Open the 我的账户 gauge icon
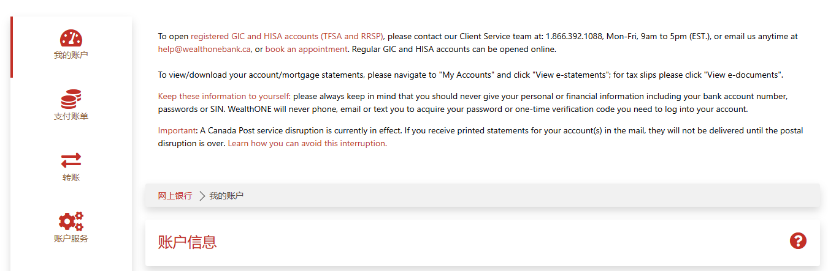 point(71,38)
